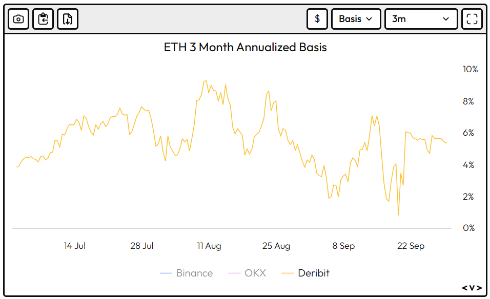This screenshot has height=299, width=490.
Task: Hide the Deribit series label in legend
Action: tap(314, 273)
